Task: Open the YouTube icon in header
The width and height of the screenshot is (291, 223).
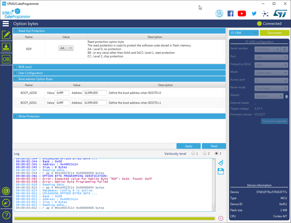Action: (242, 13)
